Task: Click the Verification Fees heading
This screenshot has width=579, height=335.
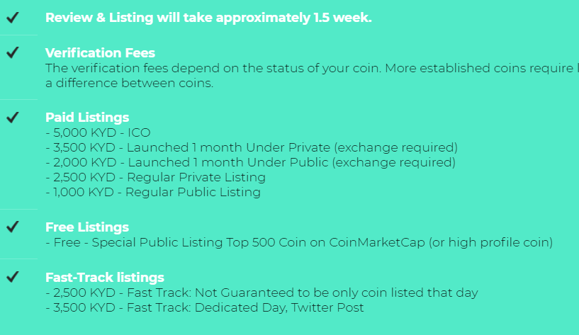Action: pyautogui.click(x=100, y=52)
